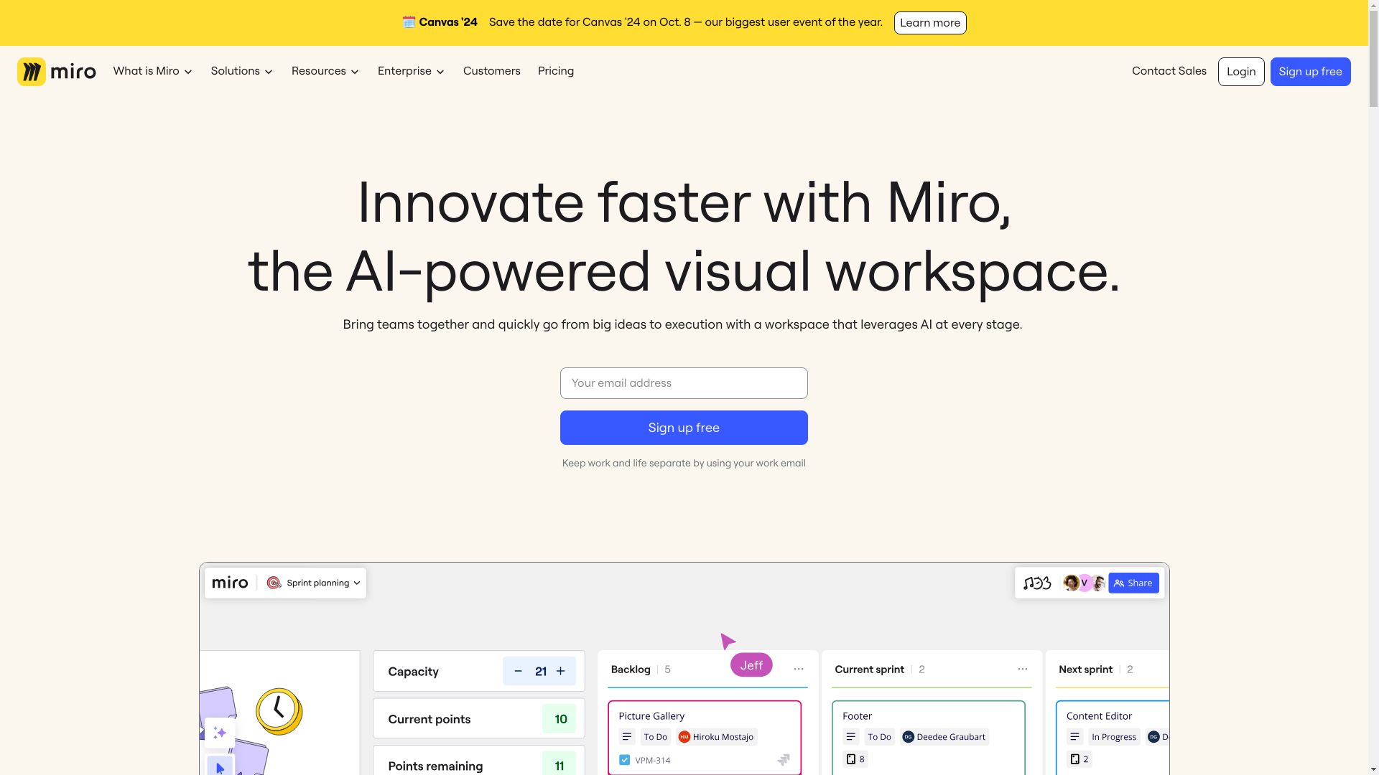Viewport: 1379px width, 775px height.
Task: Click the Current points value 10
Action: (x=560, y=719)
